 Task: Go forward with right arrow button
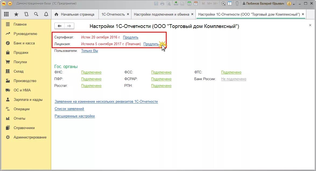[69, 26]
